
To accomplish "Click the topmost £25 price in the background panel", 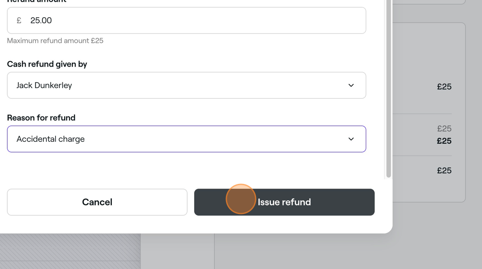I will [444, 87].
